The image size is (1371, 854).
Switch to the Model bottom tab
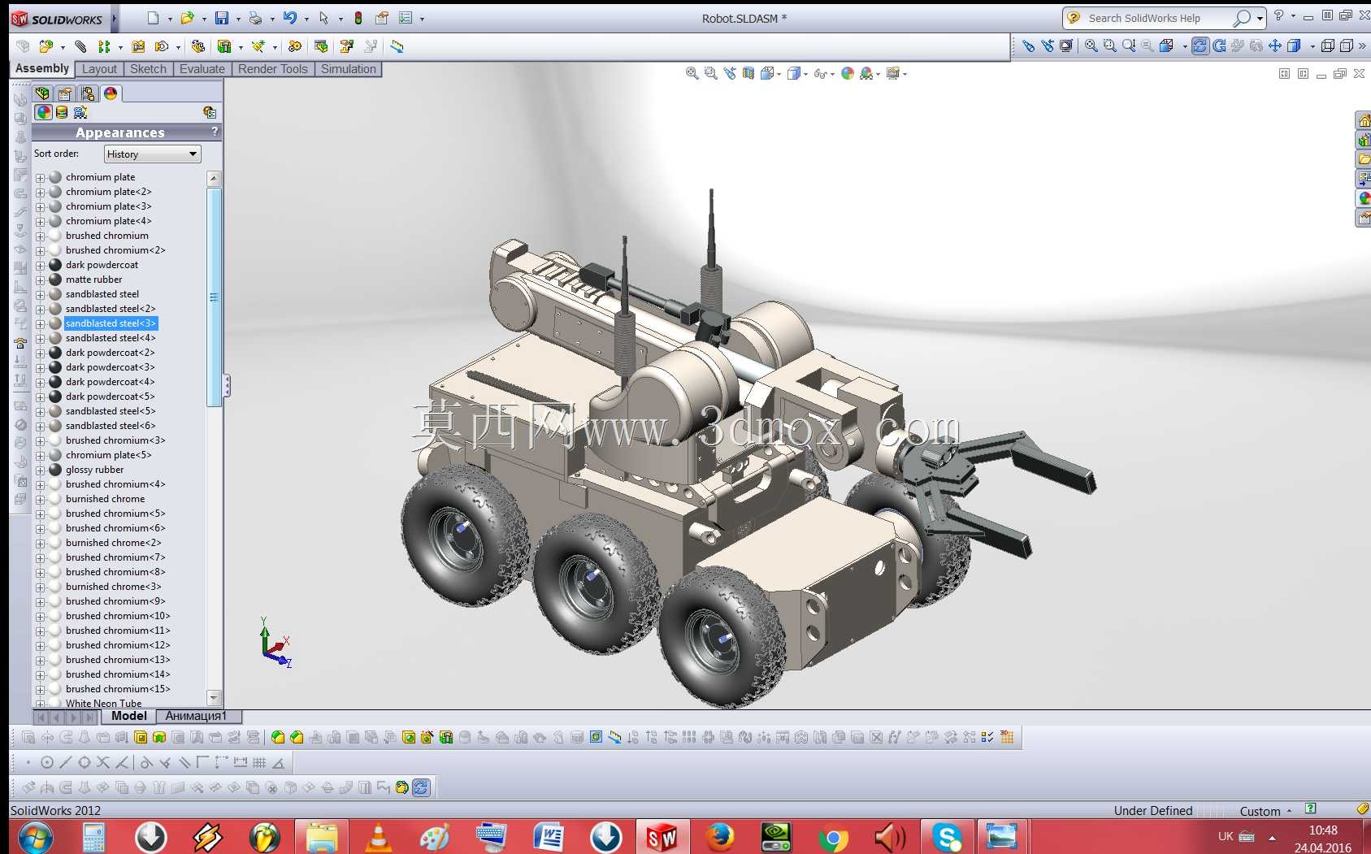tap(129, 716)
